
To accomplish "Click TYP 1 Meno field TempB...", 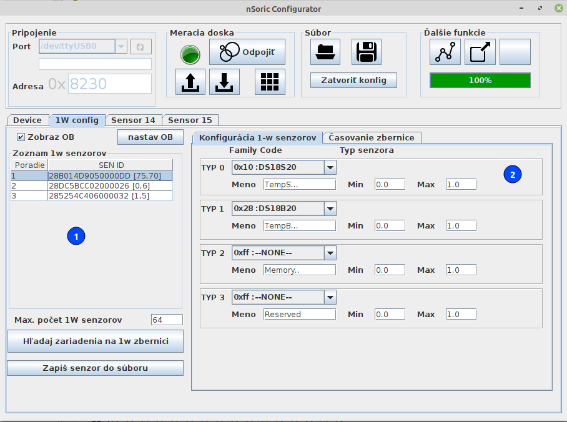I will 299,225.
